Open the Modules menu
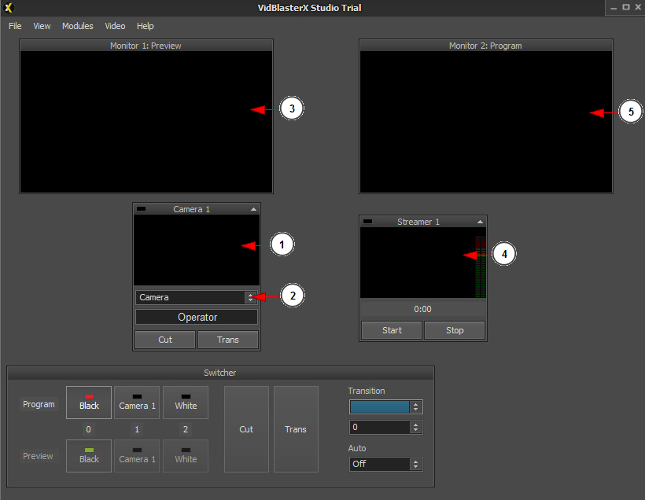Image resolution: width=645 pixels, height=500 pixels. point(78,26)
